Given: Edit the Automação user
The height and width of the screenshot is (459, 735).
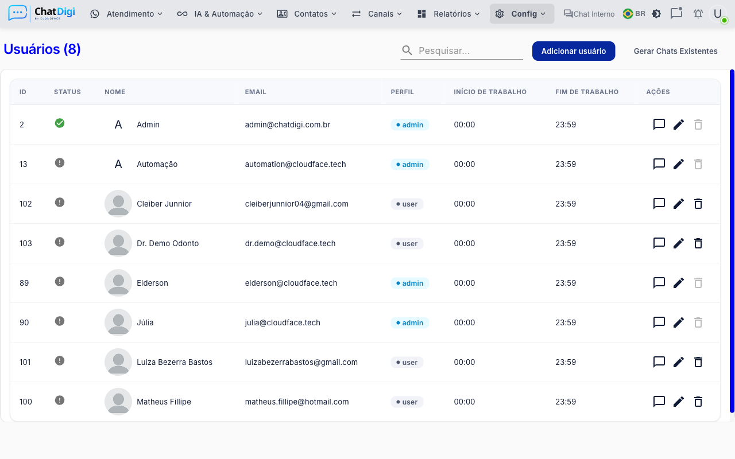Looking at the screenshot, I should pyautogui.click(x=679, y=164).
